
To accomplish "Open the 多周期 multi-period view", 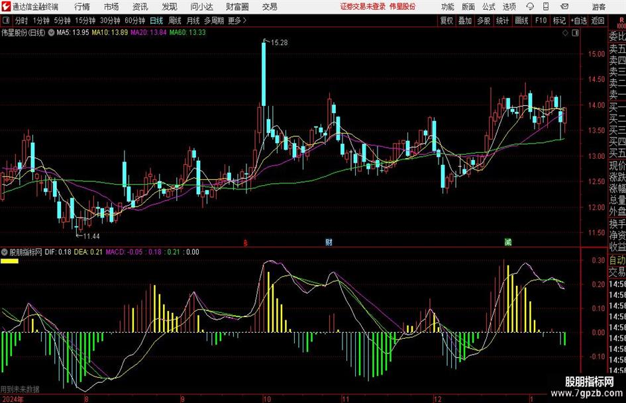I will [x=214, y=21].
